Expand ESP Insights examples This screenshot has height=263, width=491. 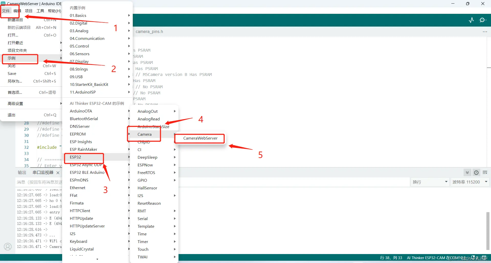(x=96, y=142)
